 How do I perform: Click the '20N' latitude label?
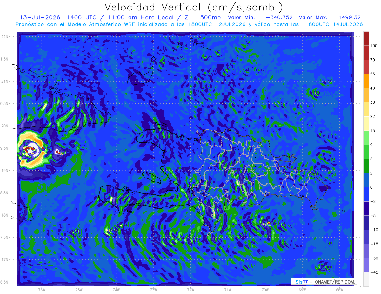point(5,126)
